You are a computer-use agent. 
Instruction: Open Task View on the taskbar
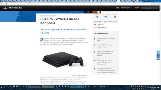(x=8, y=87)
